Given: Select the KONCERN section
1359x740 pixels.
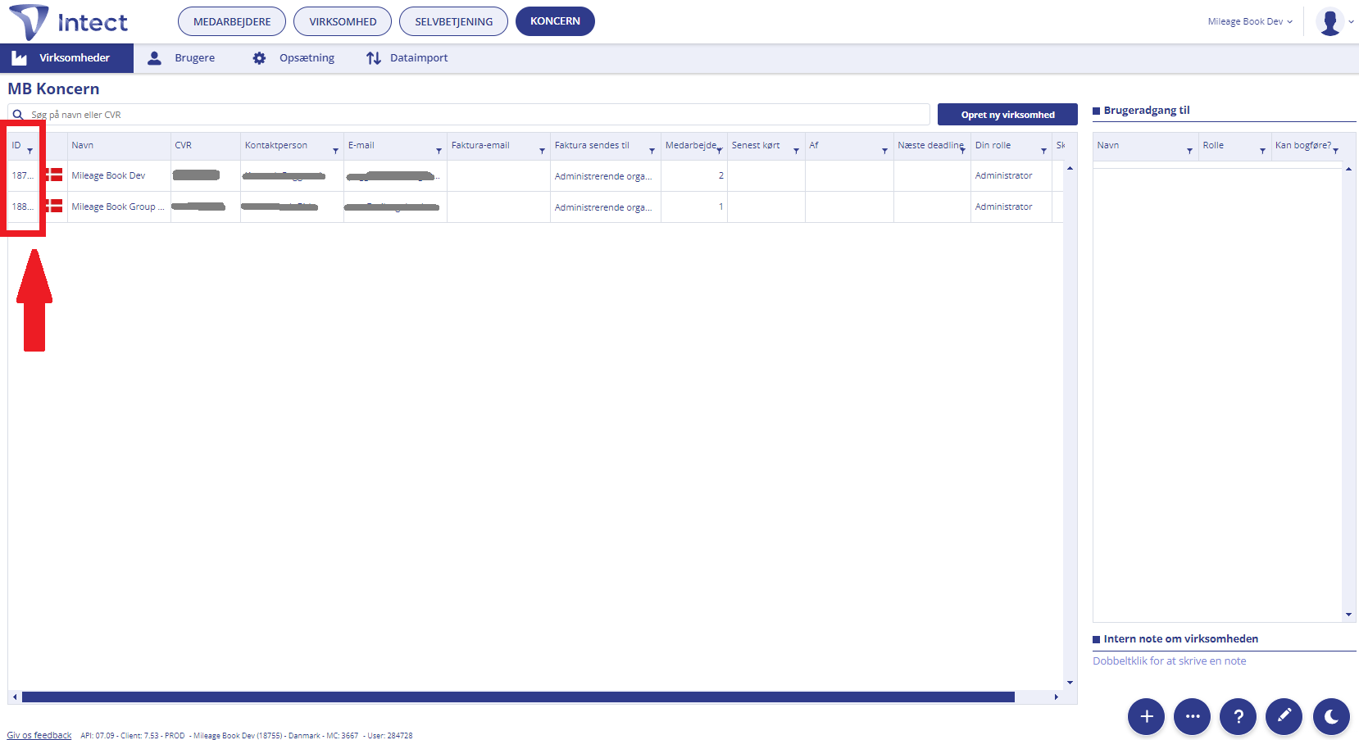Looking at the screenshot, I should [555, 21].
